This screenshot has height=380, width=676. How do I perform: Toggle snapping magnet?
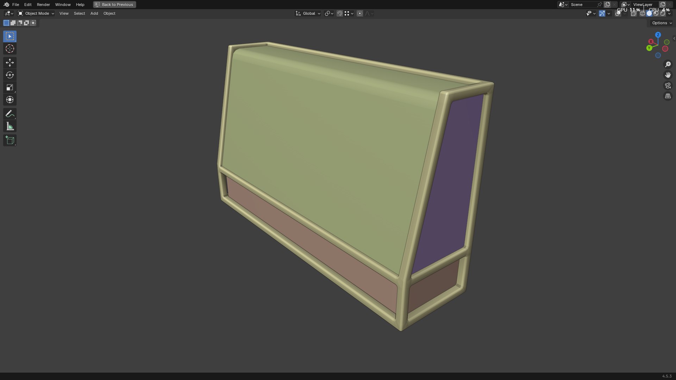click(340, 13)
